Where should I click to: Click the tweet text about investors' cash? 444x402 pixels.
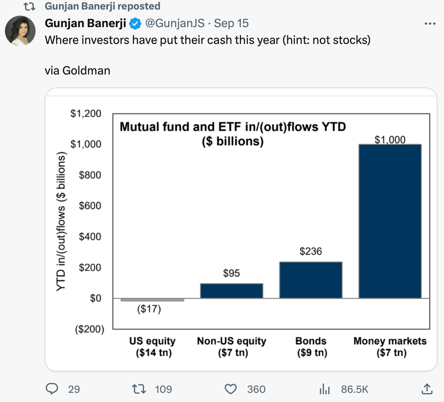pyautogui.click(x=207, y=40)
